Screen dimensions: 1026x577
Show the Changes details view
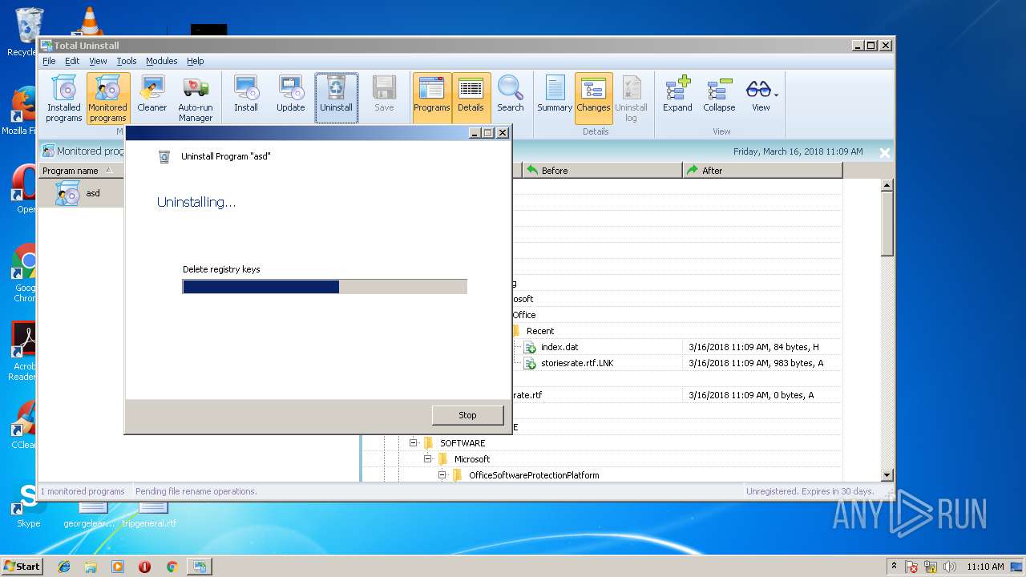coord(594,98)
